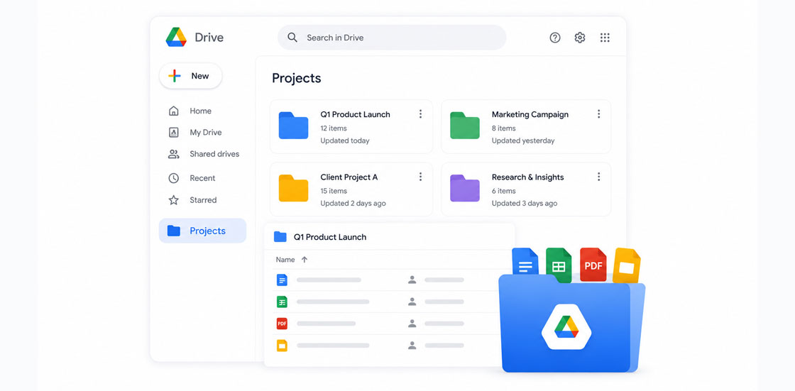795x391 pixels.
Task: Click "Updated 2 days ago" text
Action: point(353,204)
